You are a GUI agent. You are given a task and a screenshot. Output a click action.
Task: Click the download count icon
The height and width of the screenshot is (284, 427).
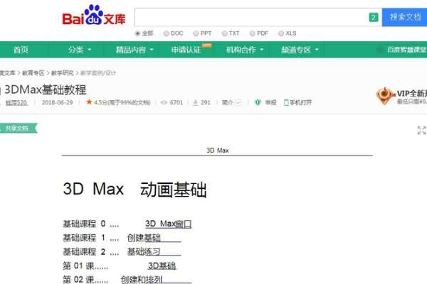[195, 102]
